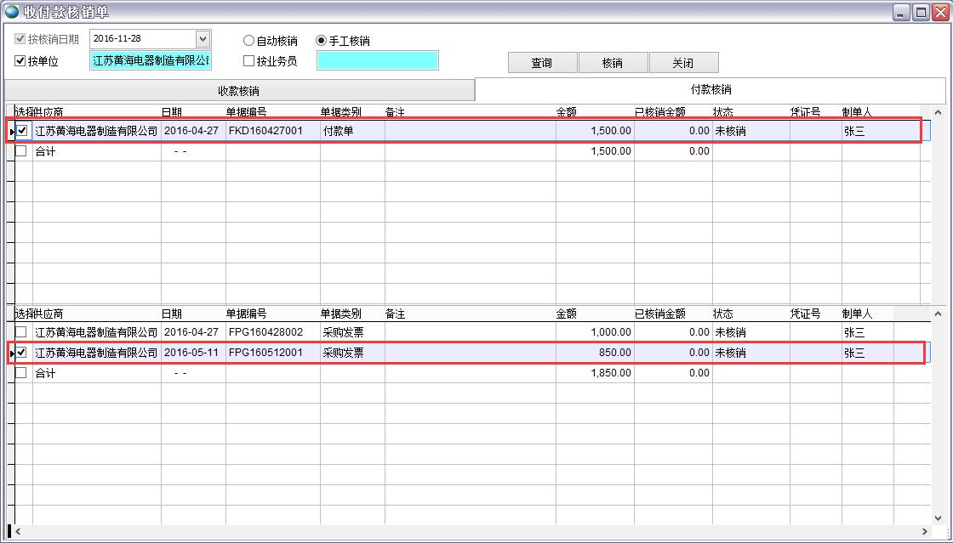The width and height of the screenshot is (953, 543).
Task: Select the 付款核销 tab
Action: point(710,89)
